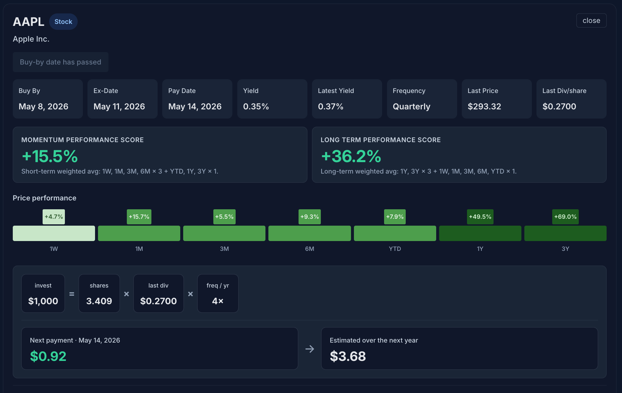The height and width of the screenshot is (393, 622).
Task: Click the shares 3.409 box
Action: [99, 293]
